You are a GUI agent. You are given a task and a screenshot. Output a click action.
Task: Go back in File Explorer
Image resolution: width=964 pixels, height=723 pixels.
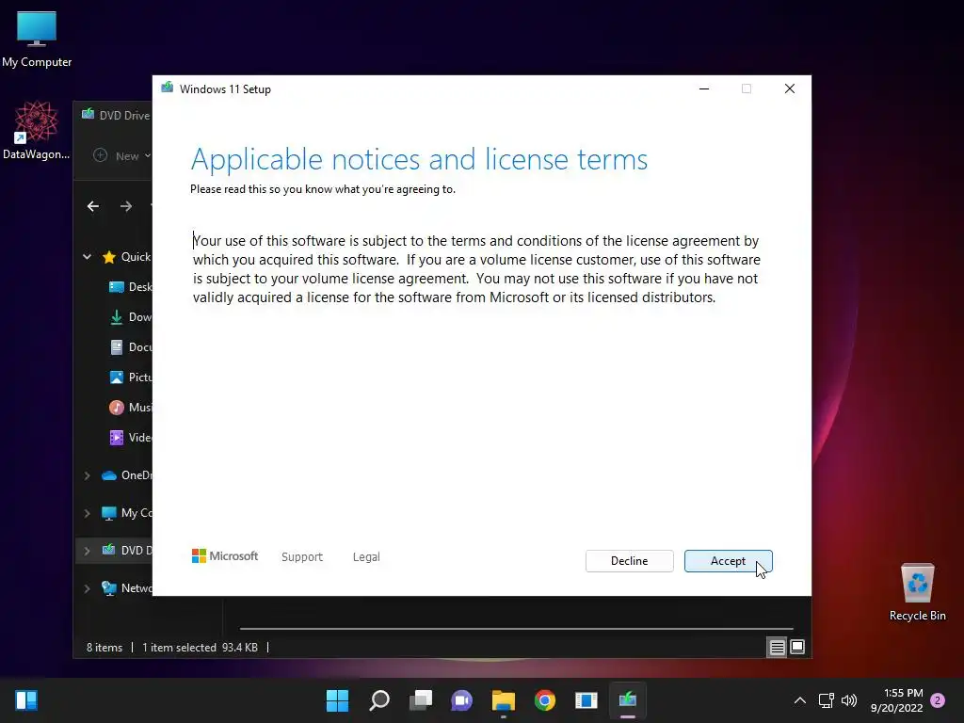coord(93,206)
